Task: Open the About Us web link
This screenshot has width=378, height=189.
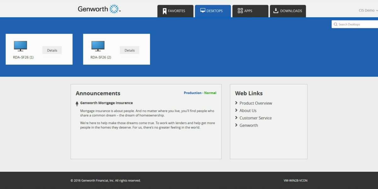Action: 248,111
